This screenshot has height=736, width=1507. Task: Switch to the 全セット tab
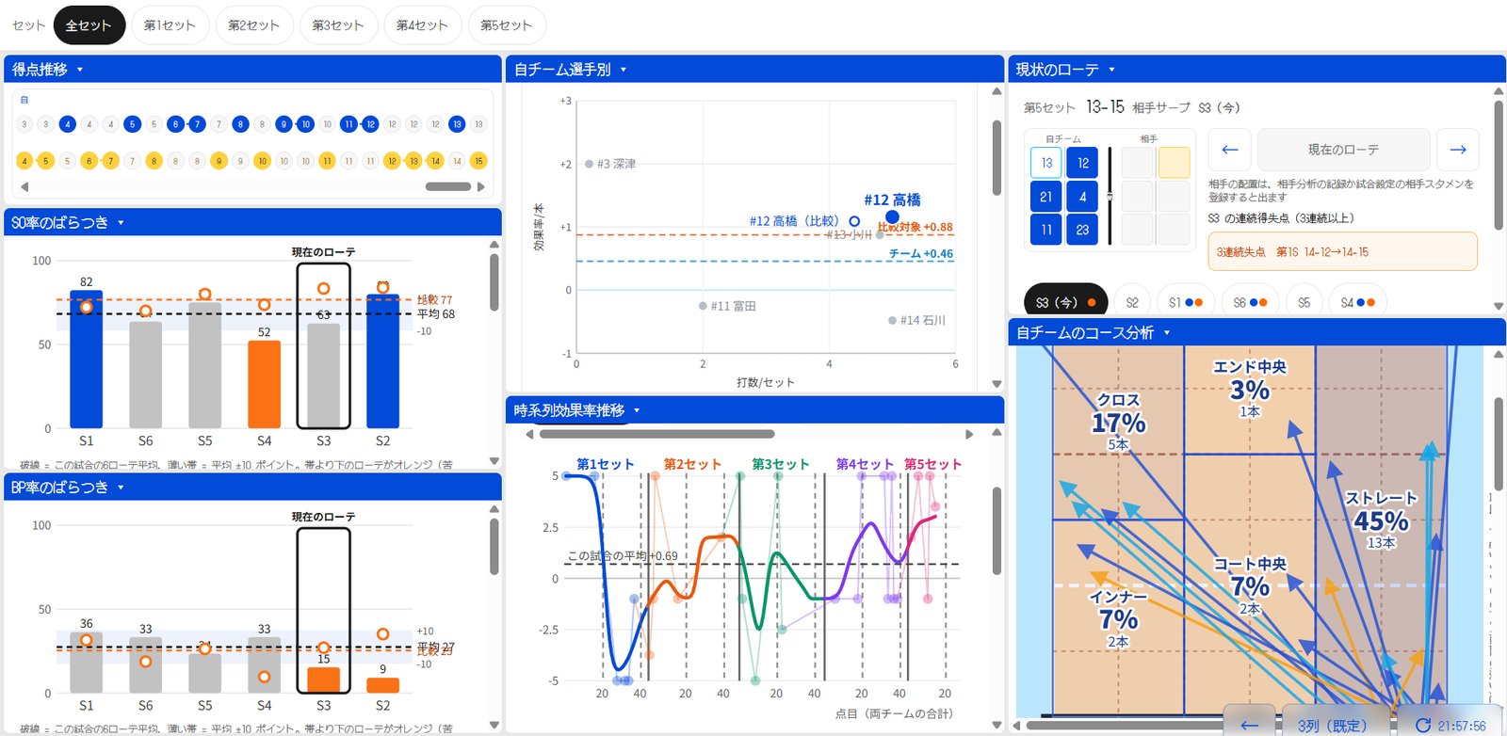[x=89, y=25]
